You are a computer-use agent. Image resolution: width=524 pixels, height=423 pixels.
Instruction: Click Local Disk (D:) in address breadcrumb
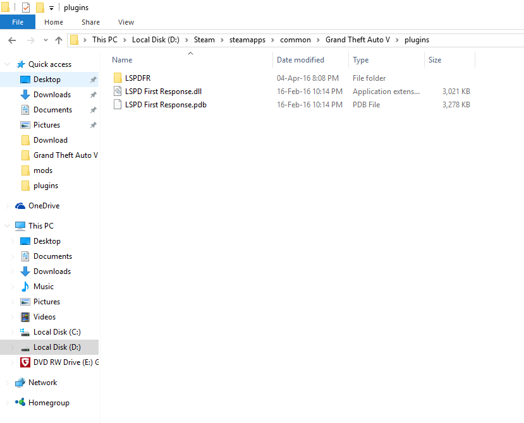(x=155, y=40)
